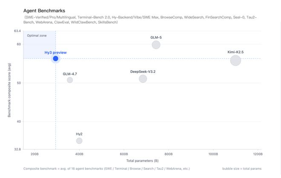Click the DeepSeek-V3.2 bubble
The height and width of the screenshot is (178, 281).
coord(143,79)
